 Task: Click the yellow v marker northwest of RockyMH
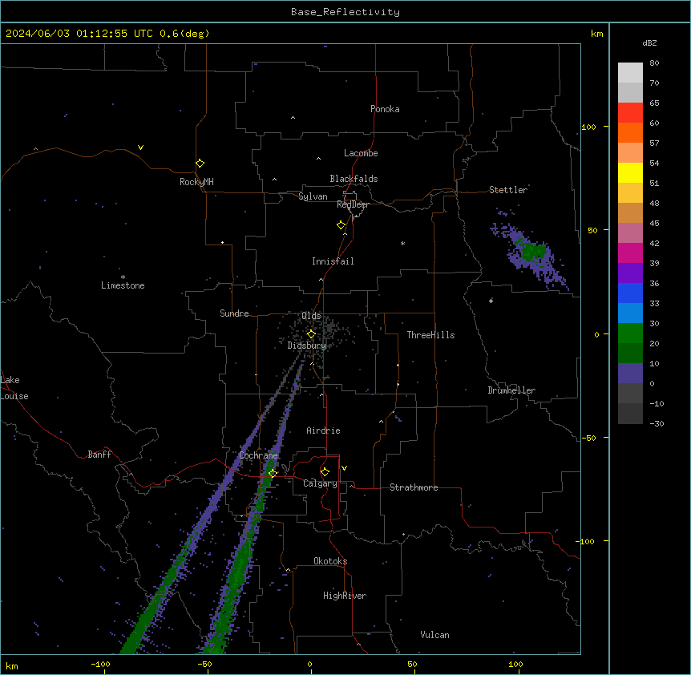tap(140, 148)
